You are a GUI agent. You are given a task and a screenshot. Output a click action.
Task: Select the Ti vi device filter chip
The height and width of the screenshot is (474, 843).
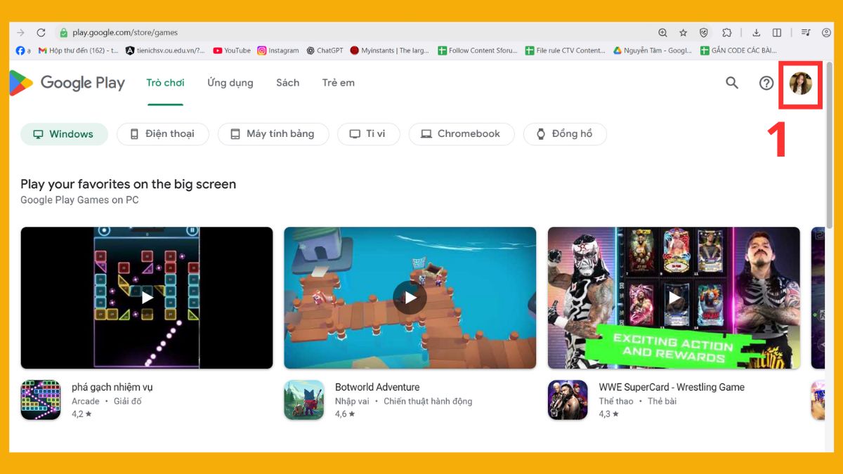pos(369,134)
